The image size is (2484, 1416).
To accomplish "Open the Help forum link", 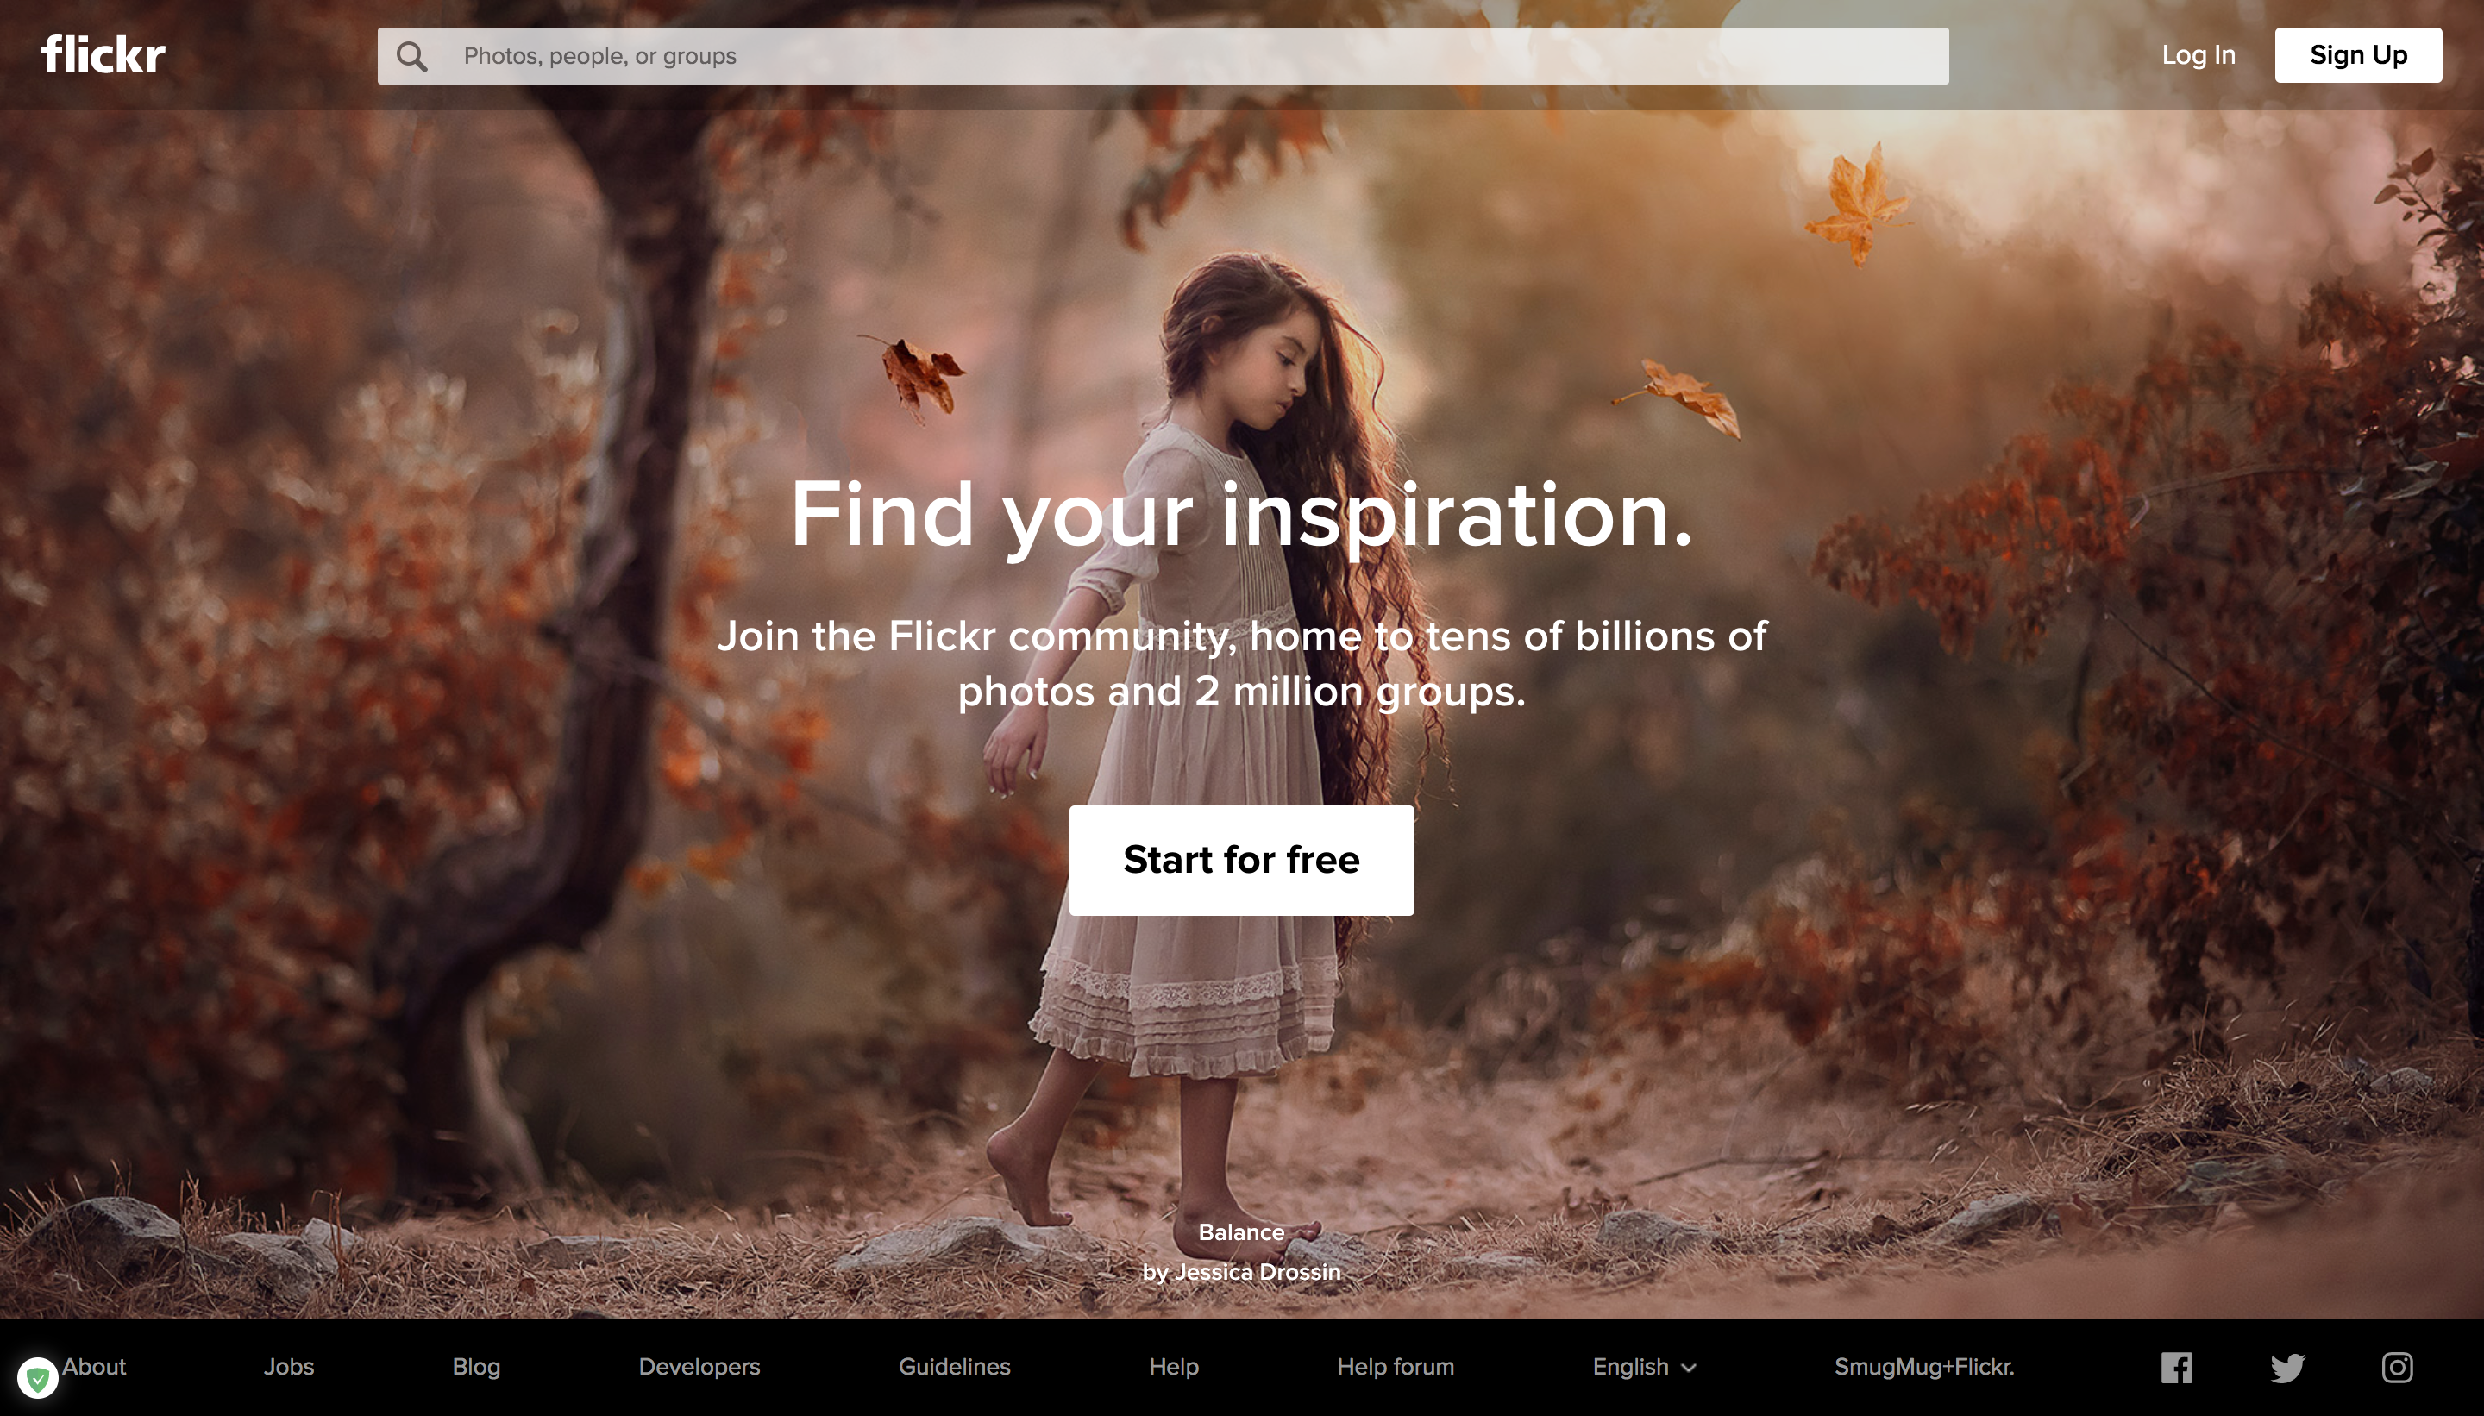I will pos(1396,1367).
